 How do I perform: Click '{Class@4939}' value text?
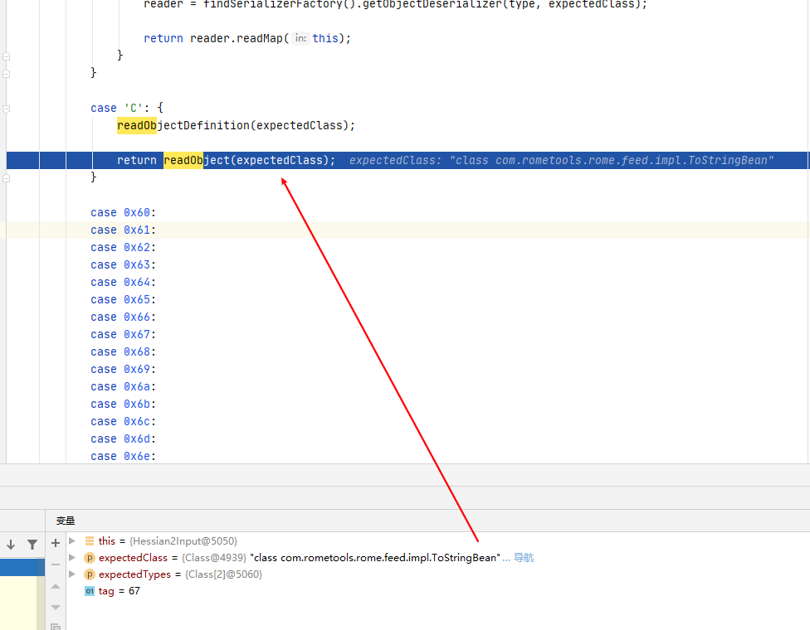point(214,558)
